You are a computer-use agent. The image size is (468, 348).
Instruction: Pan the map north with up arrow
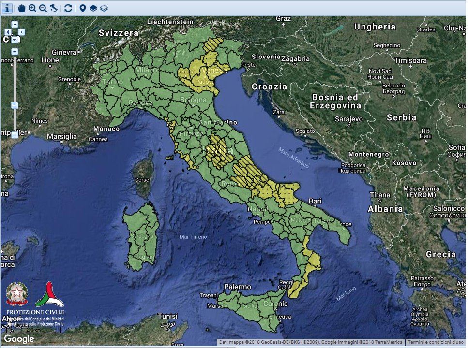click(15, 25)
